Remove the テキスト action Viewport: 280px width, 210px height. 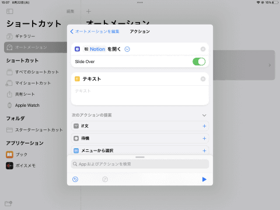click(x=203, y=79)
